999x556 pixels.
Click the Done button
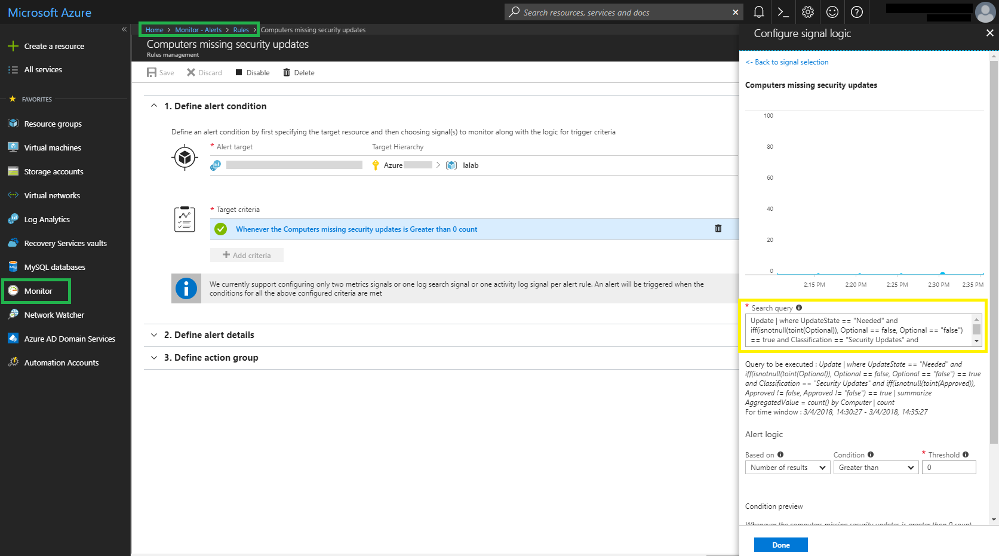pyautogui.click(x=781, y=545)
